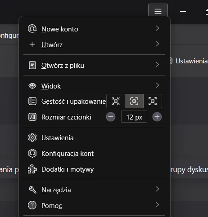
Task: Increase font size with plus button
Action: (157, 117)
